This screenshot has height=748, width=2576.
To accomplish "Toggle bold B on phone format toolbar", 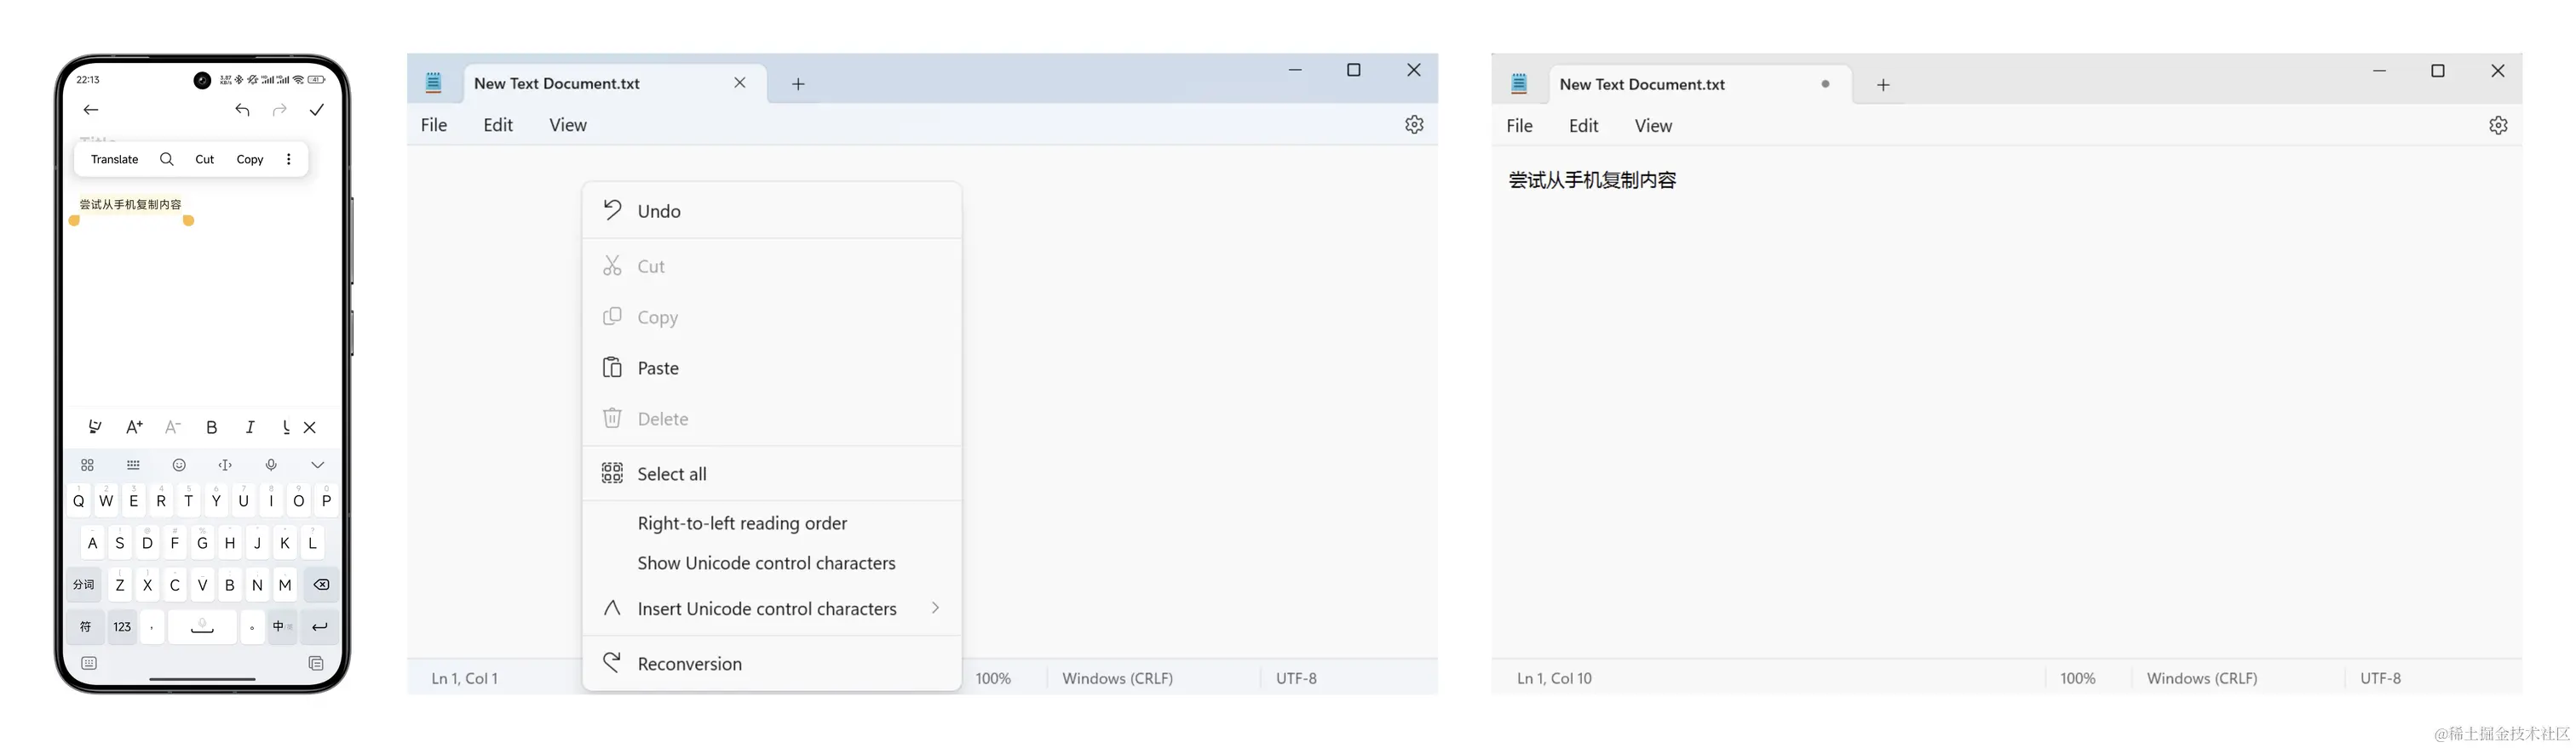I will click(x=212, y=427).
